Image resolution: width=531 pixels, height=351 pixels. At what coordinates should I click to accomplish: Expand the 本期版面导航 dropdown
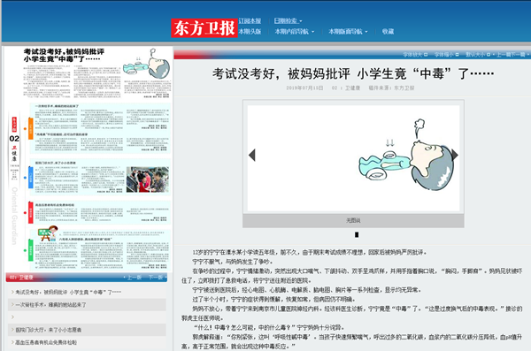(x=348, y=32)
